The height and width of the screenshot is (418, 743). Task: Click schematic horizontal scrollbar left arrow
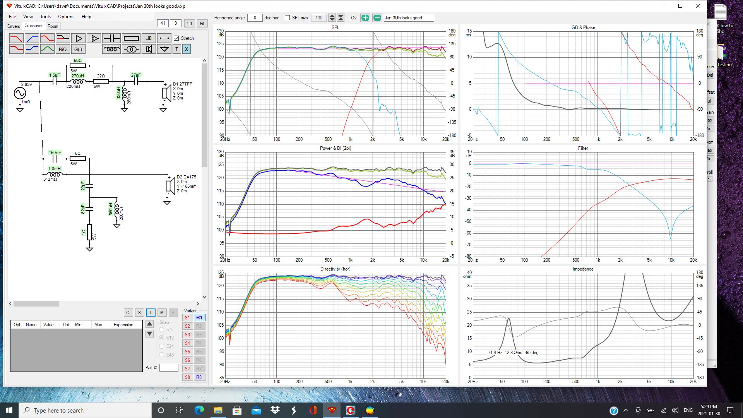click(10, 304)
